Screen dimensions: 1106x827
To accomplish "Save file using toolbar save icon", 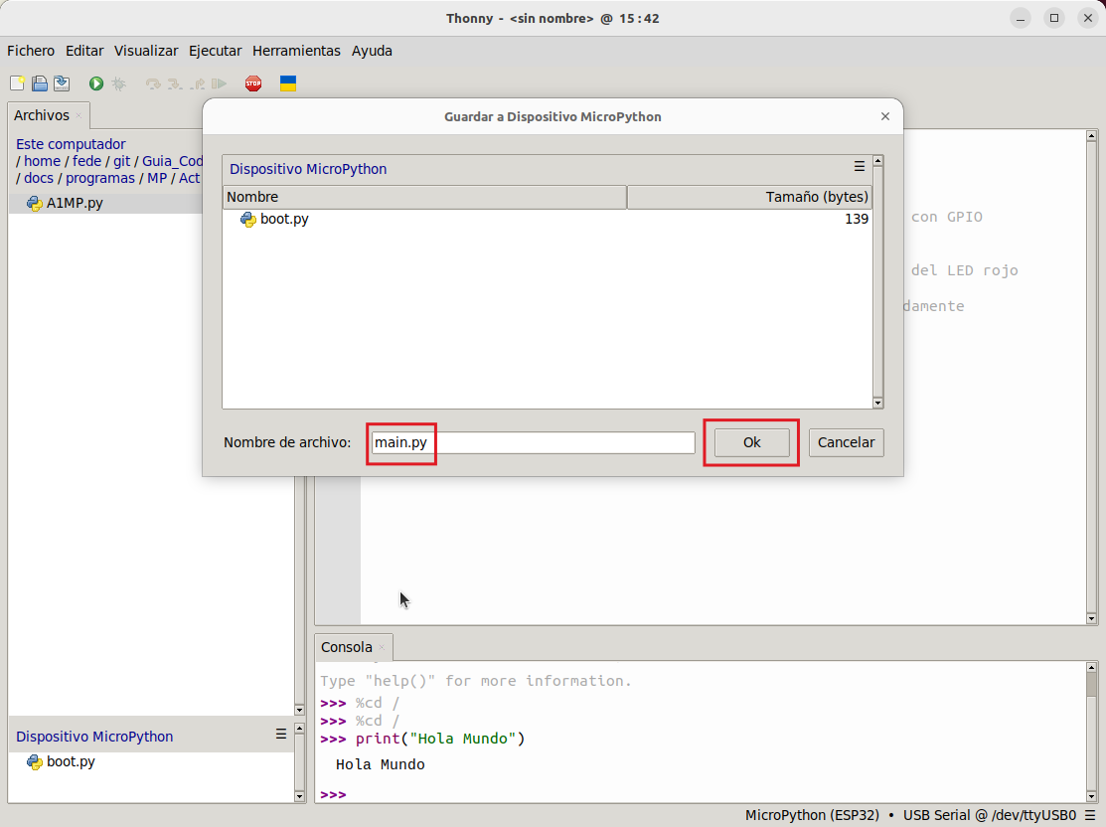I will click(62, 83).
